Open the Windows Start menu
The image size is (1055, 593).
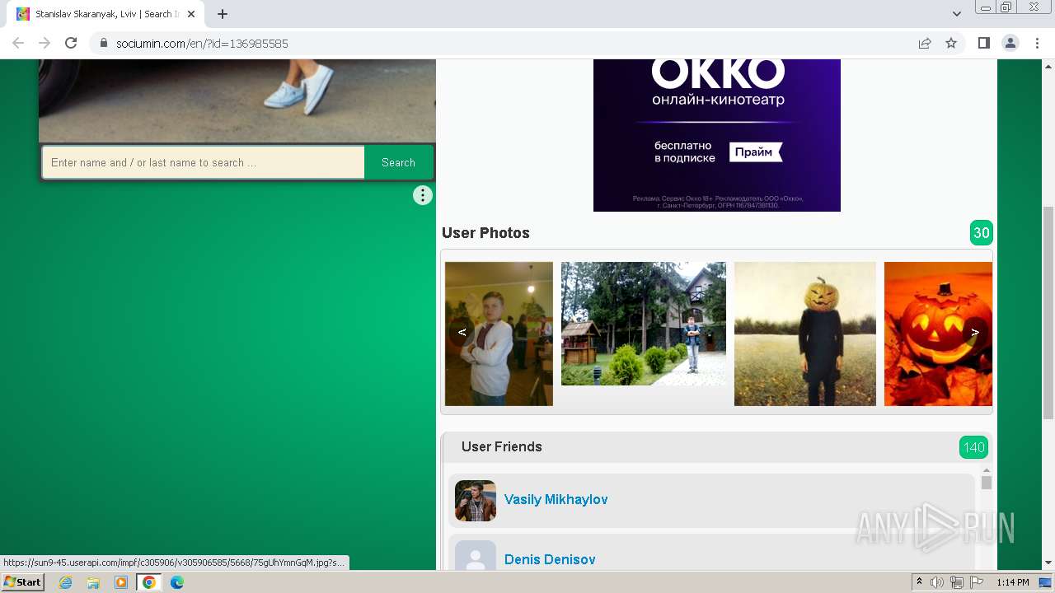tap(23, 582)
